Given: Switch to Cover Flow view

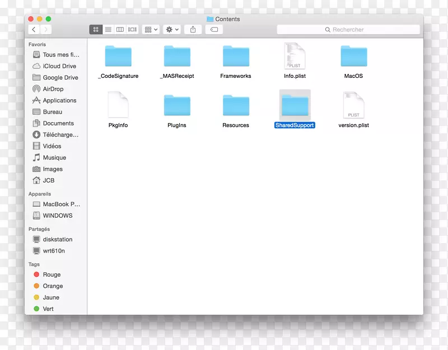Looking at the screenshot, I should 132,29.
